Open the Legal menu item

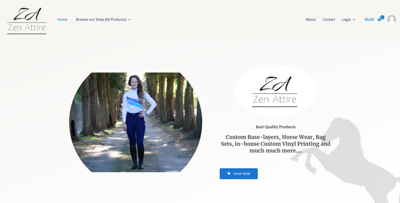pyautogui.click(x=346, y=20)
